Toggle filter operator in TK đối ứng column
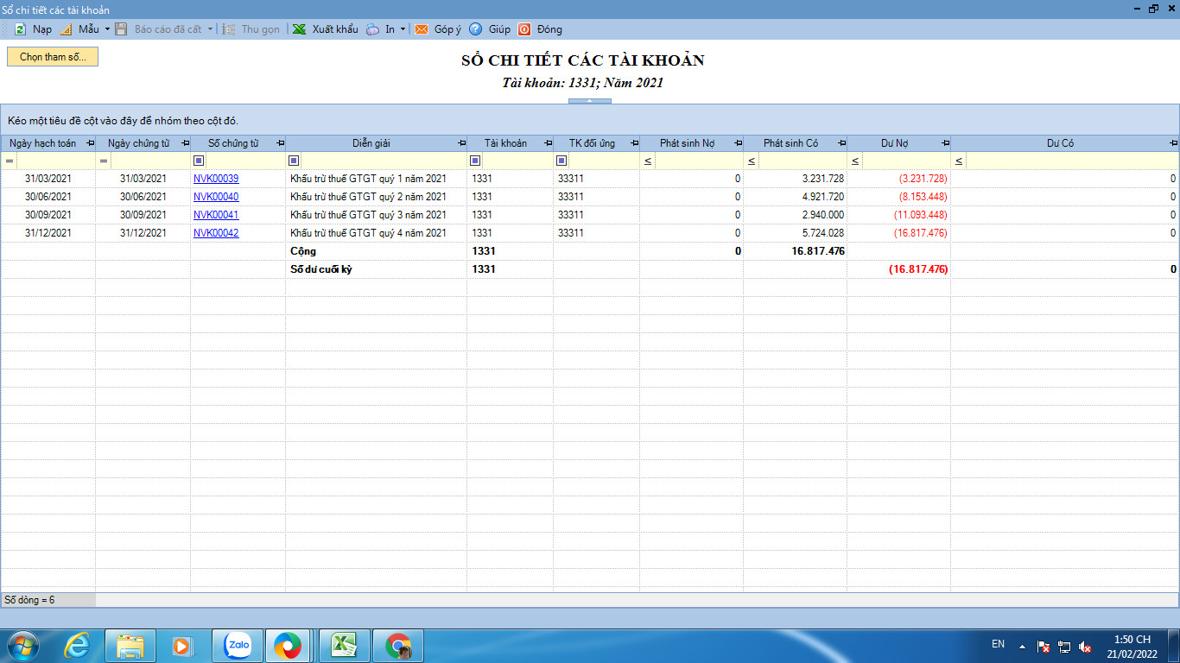This screenshot has width=1180, height=663. (561, 161)
